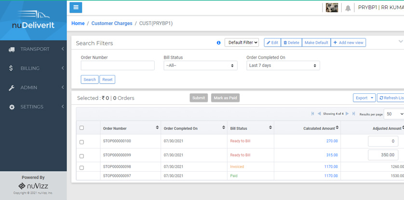Click the Settings gear icon
Viewport: 404px width, 200px height.
[x=12, y=107]
